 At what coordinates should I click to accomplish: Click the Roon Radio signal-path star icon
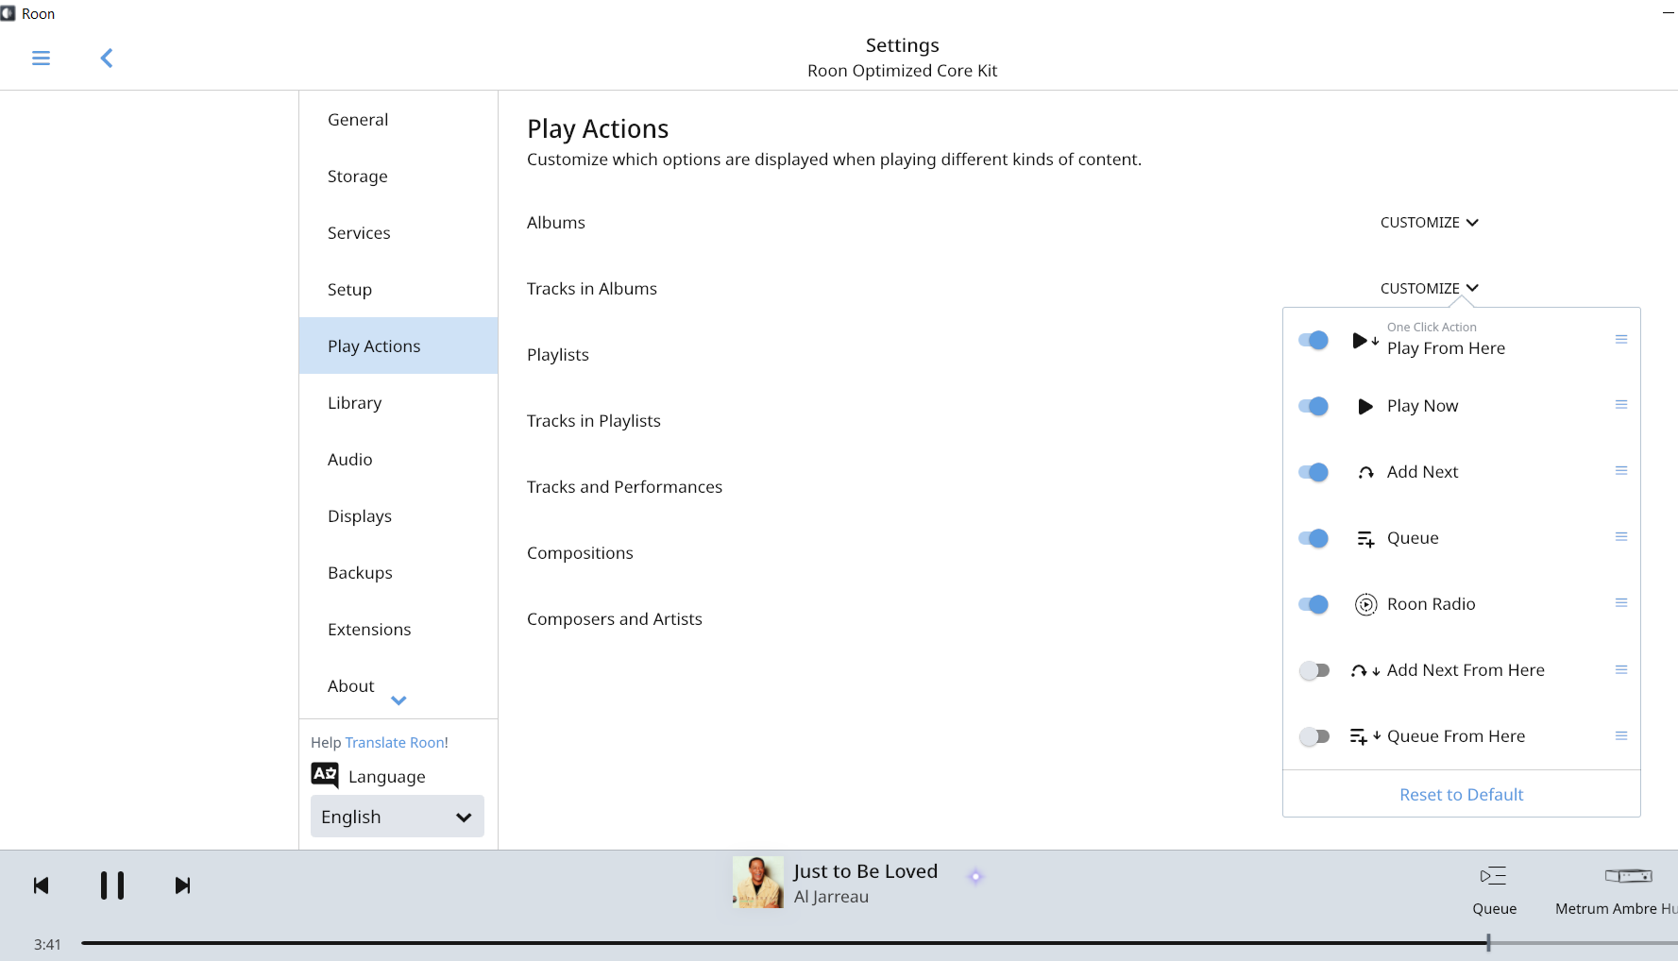[975, 877]
